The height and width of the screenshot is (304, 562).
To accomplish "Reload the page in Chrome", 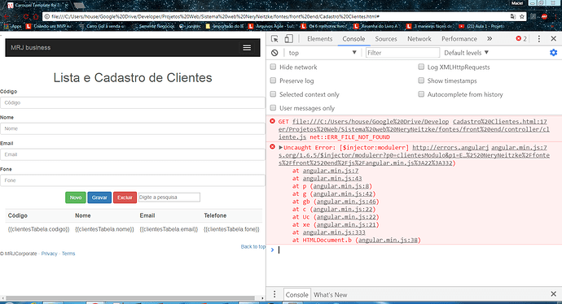I will 26,16.
